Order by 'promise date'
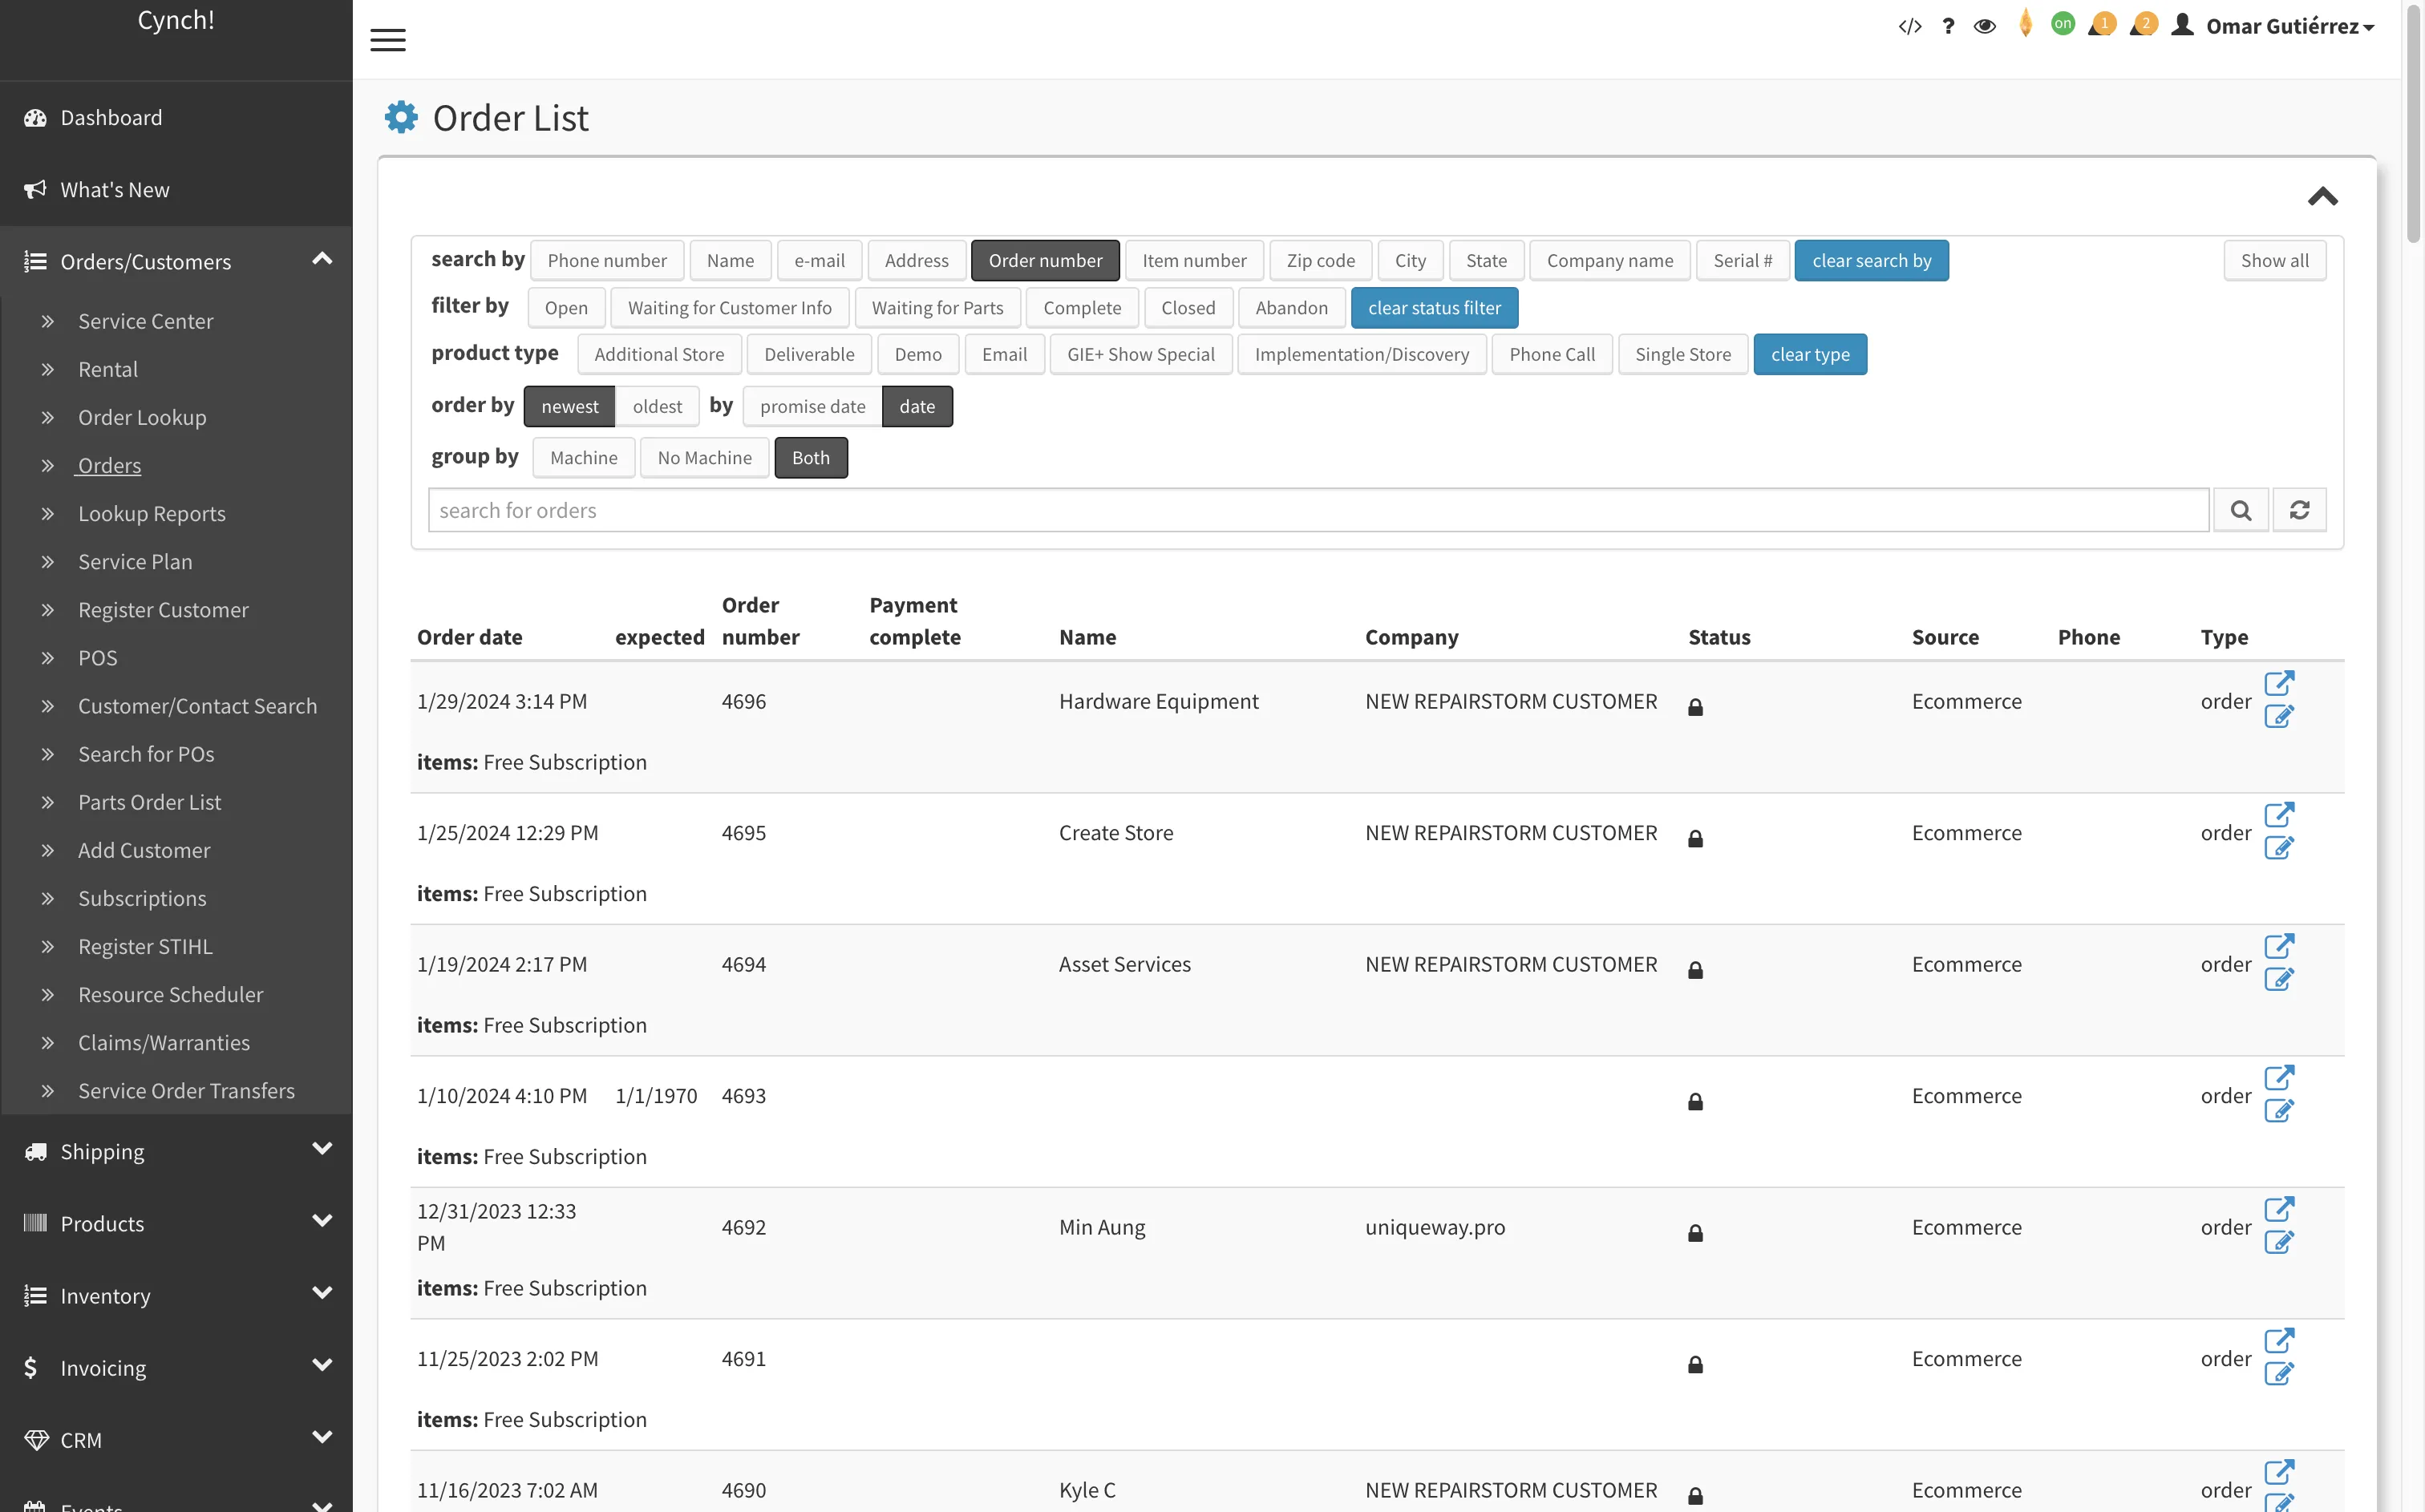 pos(812,406)
